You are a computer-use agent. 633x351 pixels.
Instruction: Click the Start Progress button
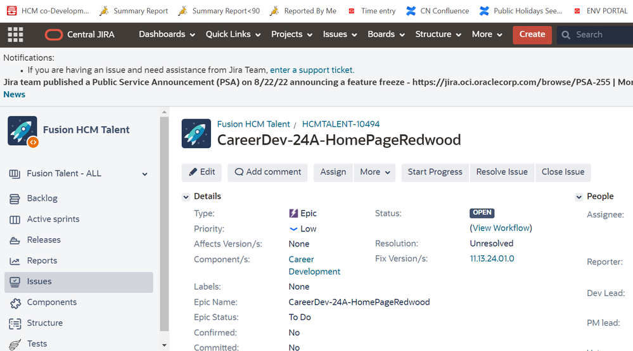click(435, 172)
